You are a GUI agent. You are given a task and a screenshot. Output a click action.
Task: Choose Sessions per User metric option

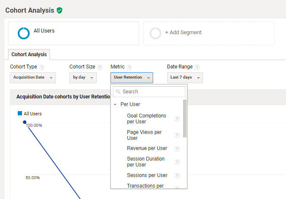click(x=147, y=175)
